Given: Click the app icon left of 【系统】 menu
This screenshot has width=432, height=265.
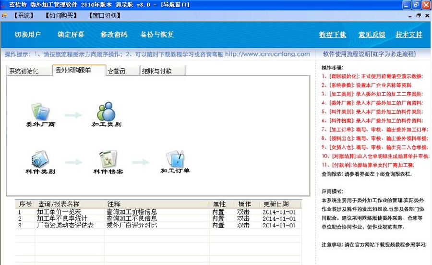Looking at the screenshot, I should 4,16.
